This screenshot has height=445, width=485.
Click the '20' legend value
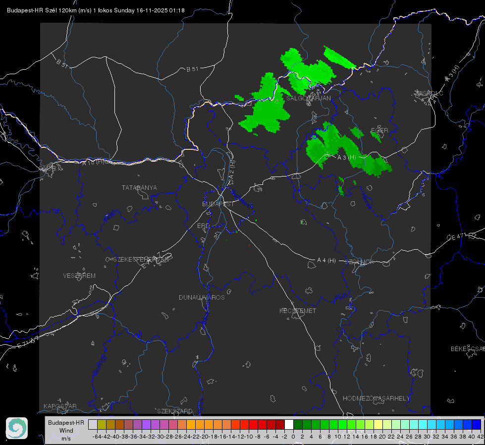[x=382, y=437]
